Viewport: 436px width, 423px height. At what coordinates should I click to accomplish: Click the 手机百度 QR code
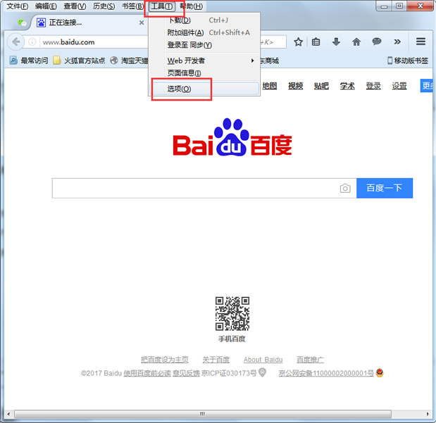232,313
